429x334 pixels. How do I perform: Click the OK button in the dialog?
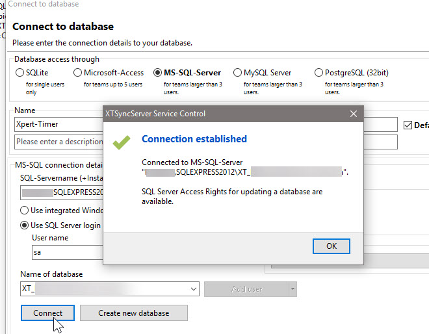[x=331, y=246]
